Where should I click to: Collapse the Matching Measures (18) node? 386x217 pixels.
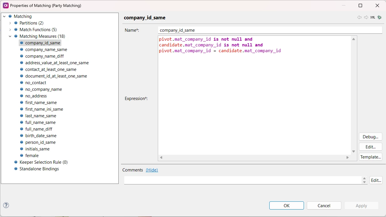[x=10, y=36]
